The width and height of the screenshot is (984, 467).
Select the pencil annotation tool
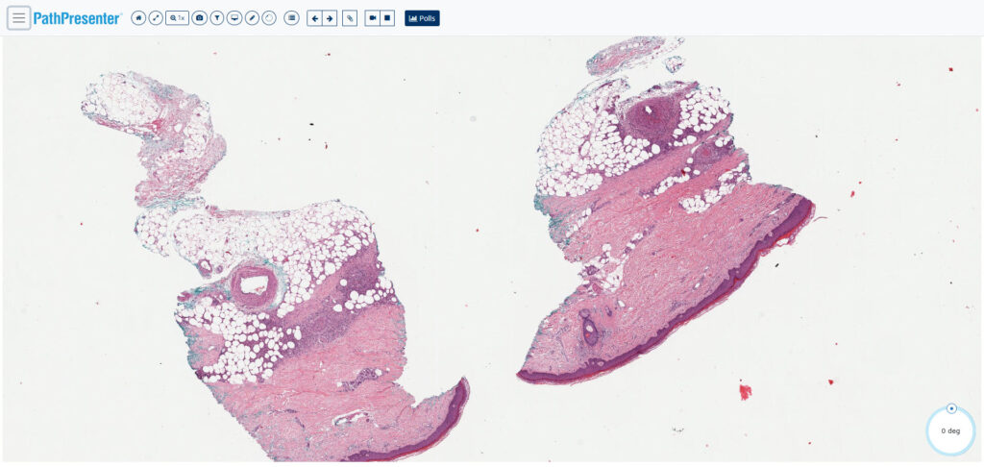253,18
